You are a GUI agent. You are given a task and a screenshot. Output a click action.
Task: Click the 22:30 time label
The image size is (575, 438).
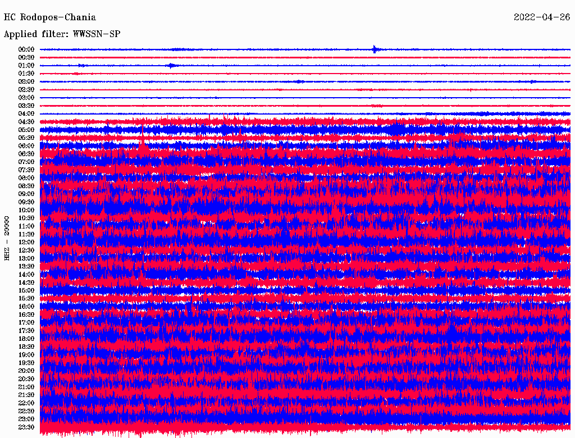tap(26, 411)
